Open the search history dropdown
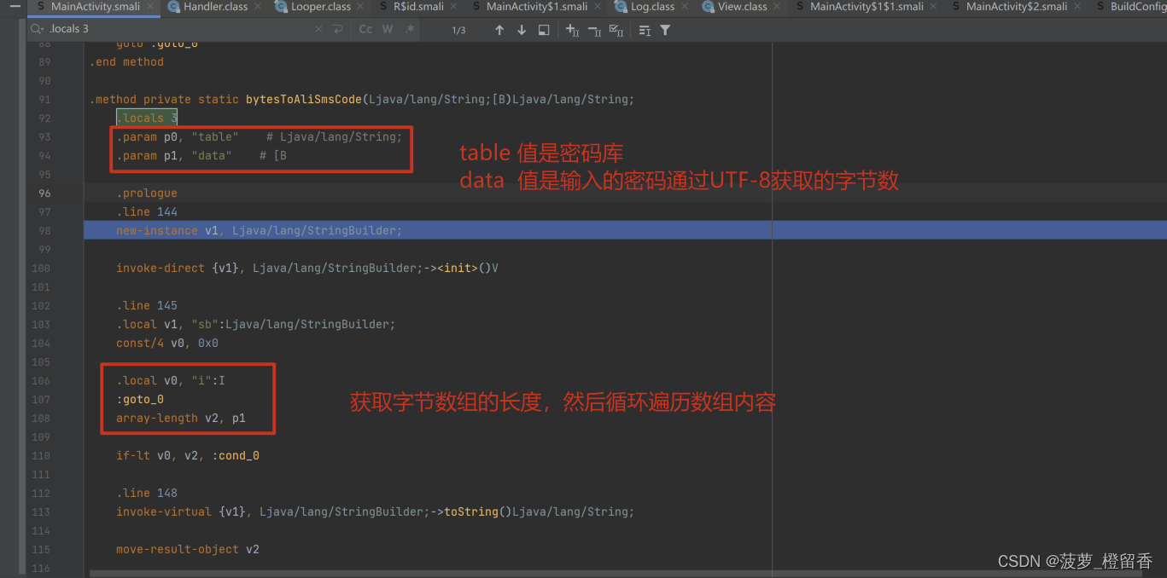 [38, 29]
